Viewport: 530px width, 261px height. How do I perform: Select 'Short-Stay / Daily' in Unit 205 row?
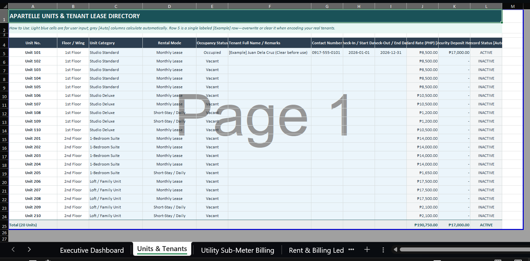coord(169,173)
